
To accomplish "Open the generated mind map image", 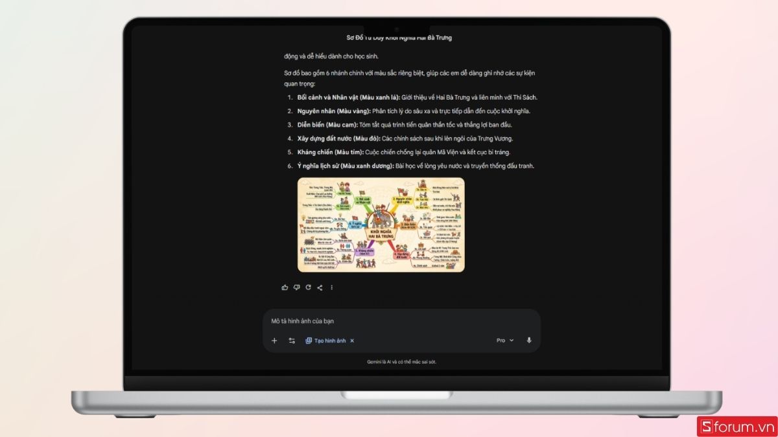I will [381, 225].
